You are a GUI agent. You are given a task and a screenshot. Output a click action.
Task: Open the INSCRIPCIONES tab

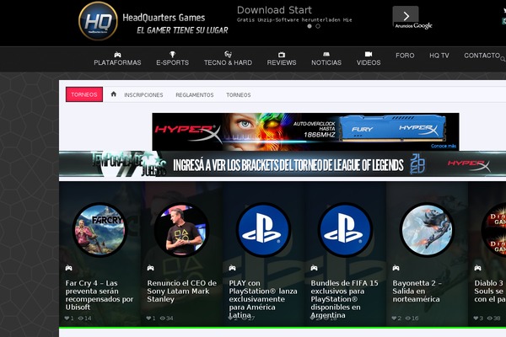[x=143, y=95]
